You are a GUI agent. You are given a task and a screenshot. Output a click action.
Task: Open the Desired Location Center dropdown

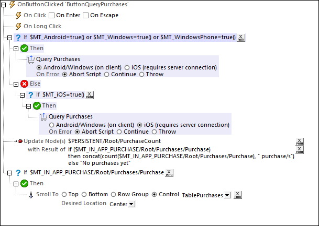pyautogui.click(x=131, y=204)
